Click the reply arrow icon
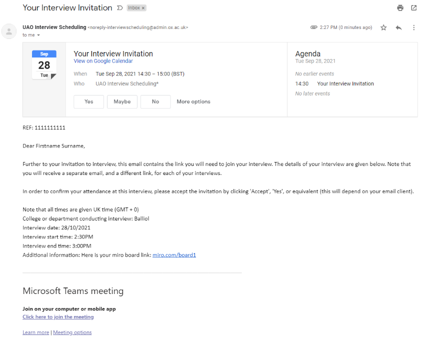The width and height of the screenshot is (422, 344). click(398, 27)
